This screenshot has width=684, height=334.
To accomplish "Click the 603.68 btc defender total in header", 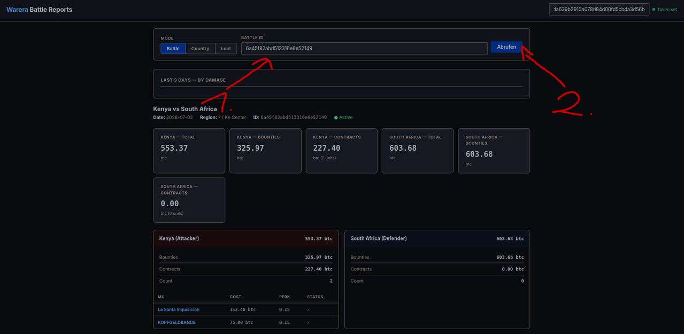I will coord(510,238).
